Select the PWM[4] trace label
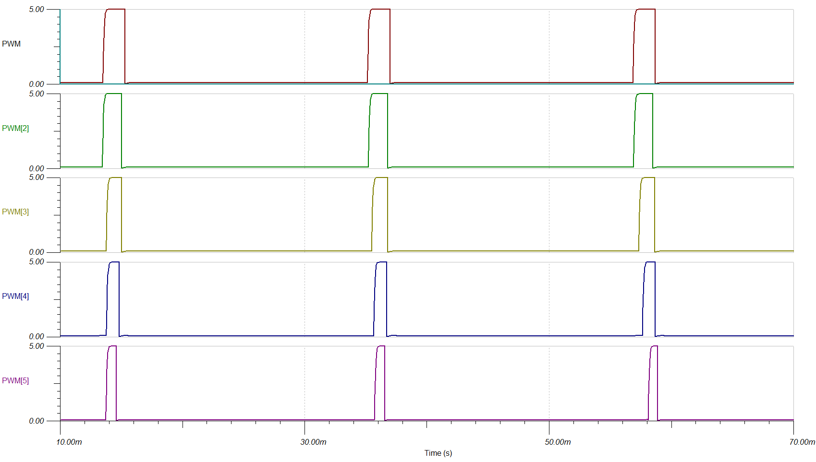 coord(15,296)
